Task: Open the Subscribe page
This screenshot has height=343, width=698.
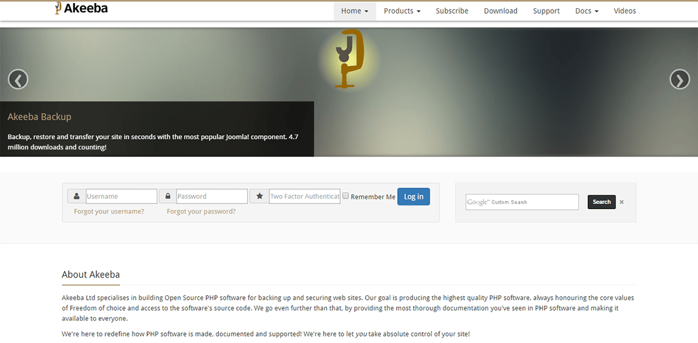Action: 452,11
